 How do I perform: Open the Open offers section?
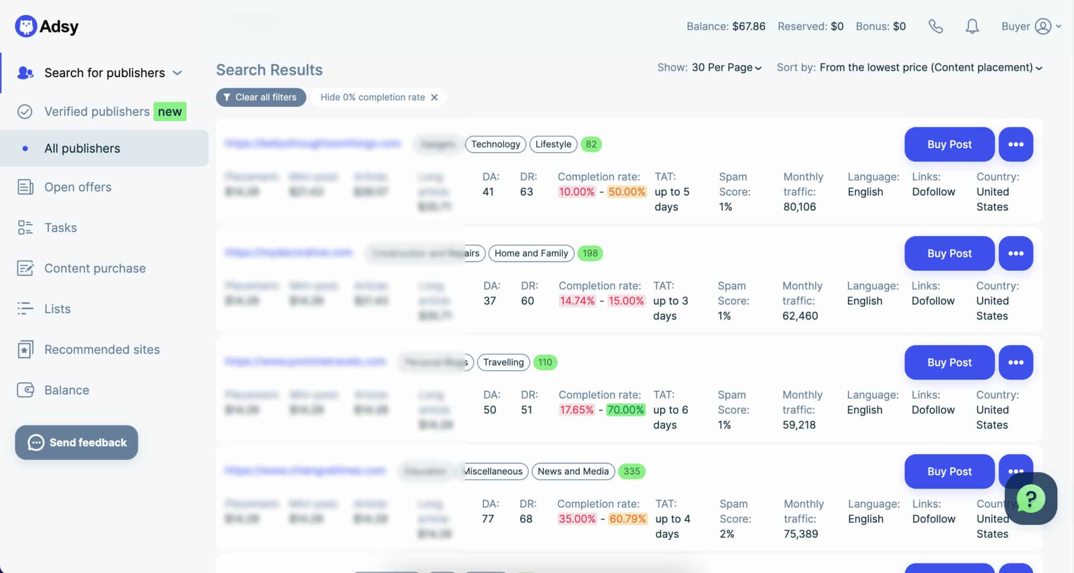tap(78, 187)
